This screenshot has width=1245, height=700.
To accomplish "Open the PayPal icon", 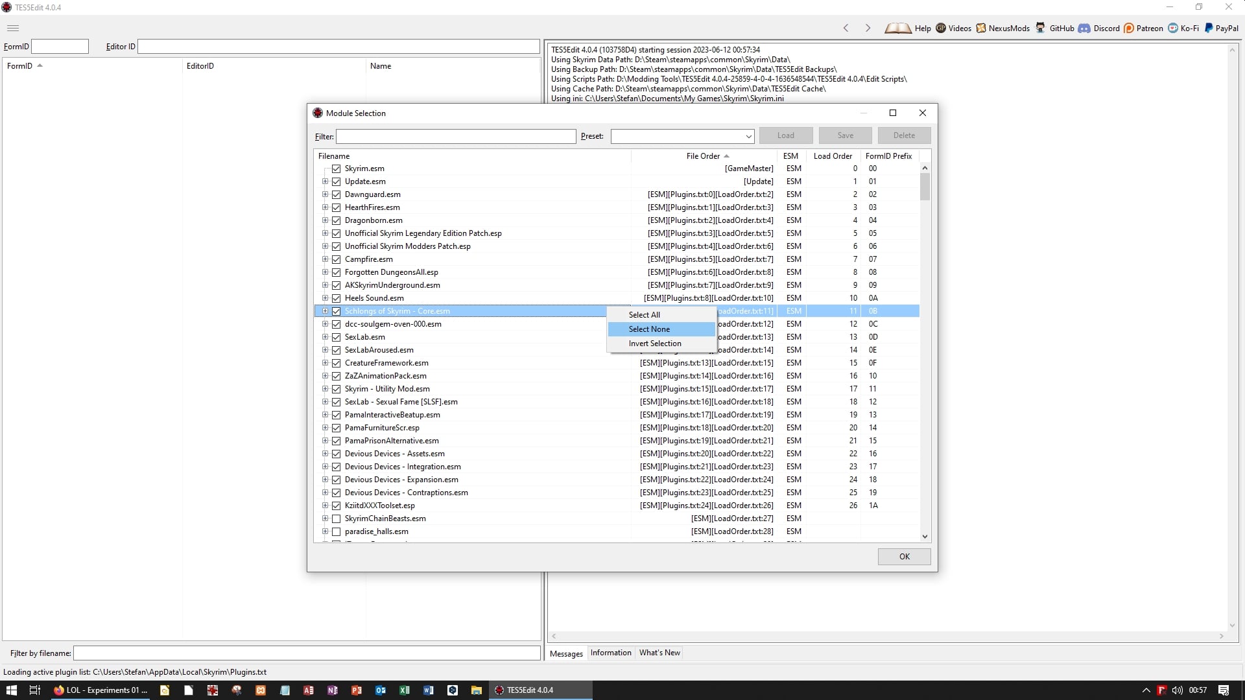I will pos(1209,28).
